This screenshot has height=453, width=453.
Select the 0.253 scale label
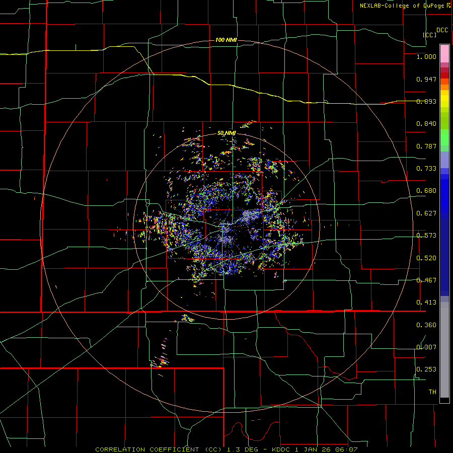(x=426, y=369)
